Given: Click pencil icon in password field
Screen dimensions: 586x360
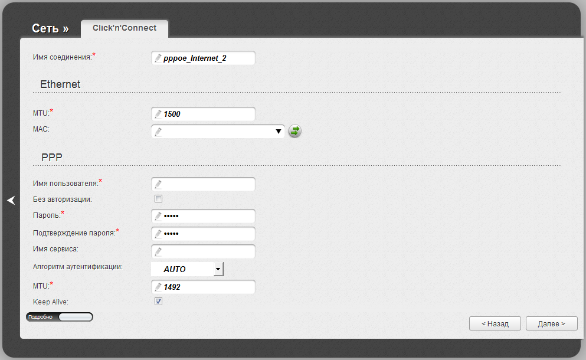Looking at the screenshot, I should click(x=158, y=216).
